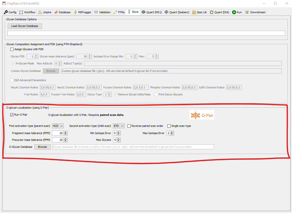The height and width of the screenshot is (213, 292).
Task: Decrease Precursor mass tolerance (PPM) value
Action: (x=65, y=141)
